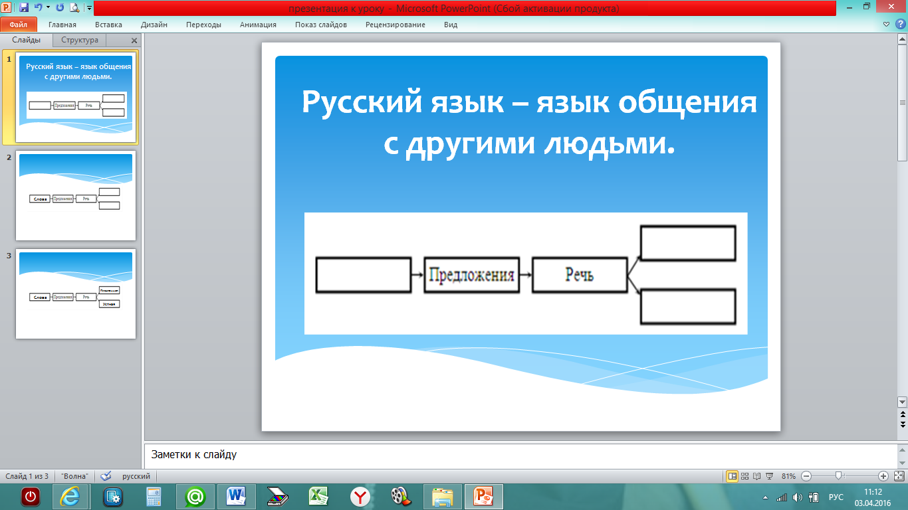
Task: Click the Save icon in quick access toolbar
Action: (24, 8)
